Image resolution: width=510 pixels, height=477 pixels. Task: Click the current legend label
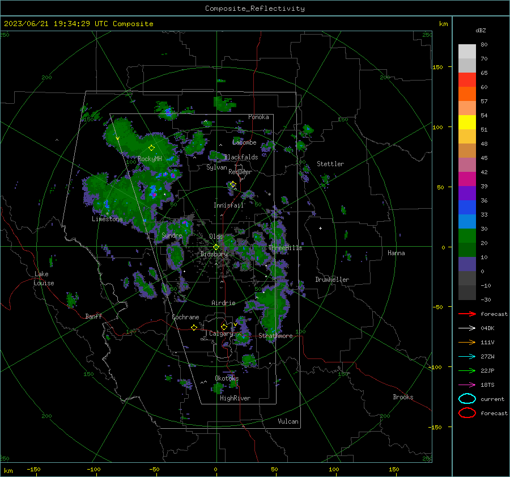point(492,399)
